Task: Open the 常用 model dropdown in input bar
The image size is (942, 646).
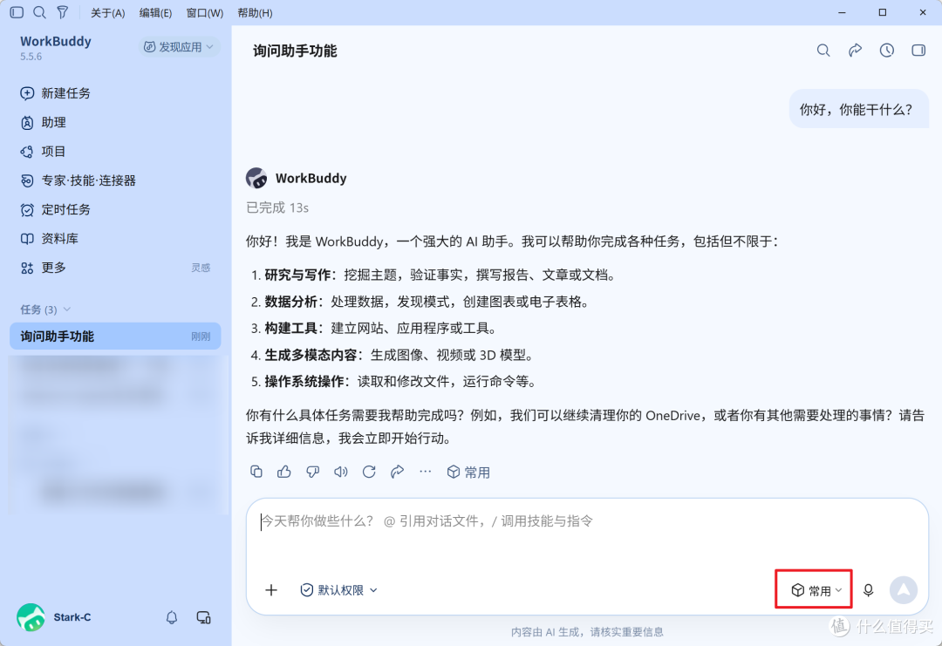Action: (816, 591)
